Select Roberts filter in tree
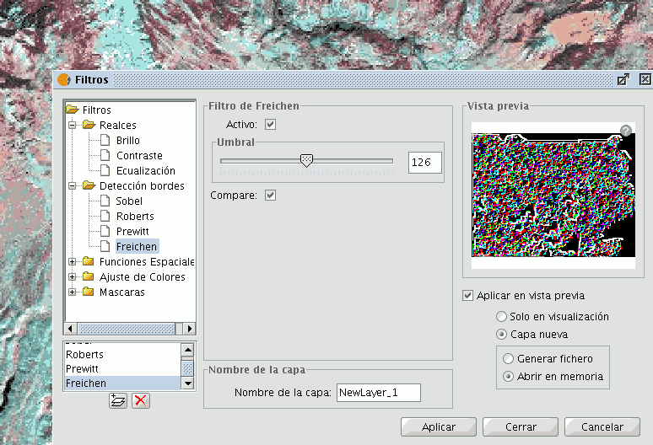 135,217
